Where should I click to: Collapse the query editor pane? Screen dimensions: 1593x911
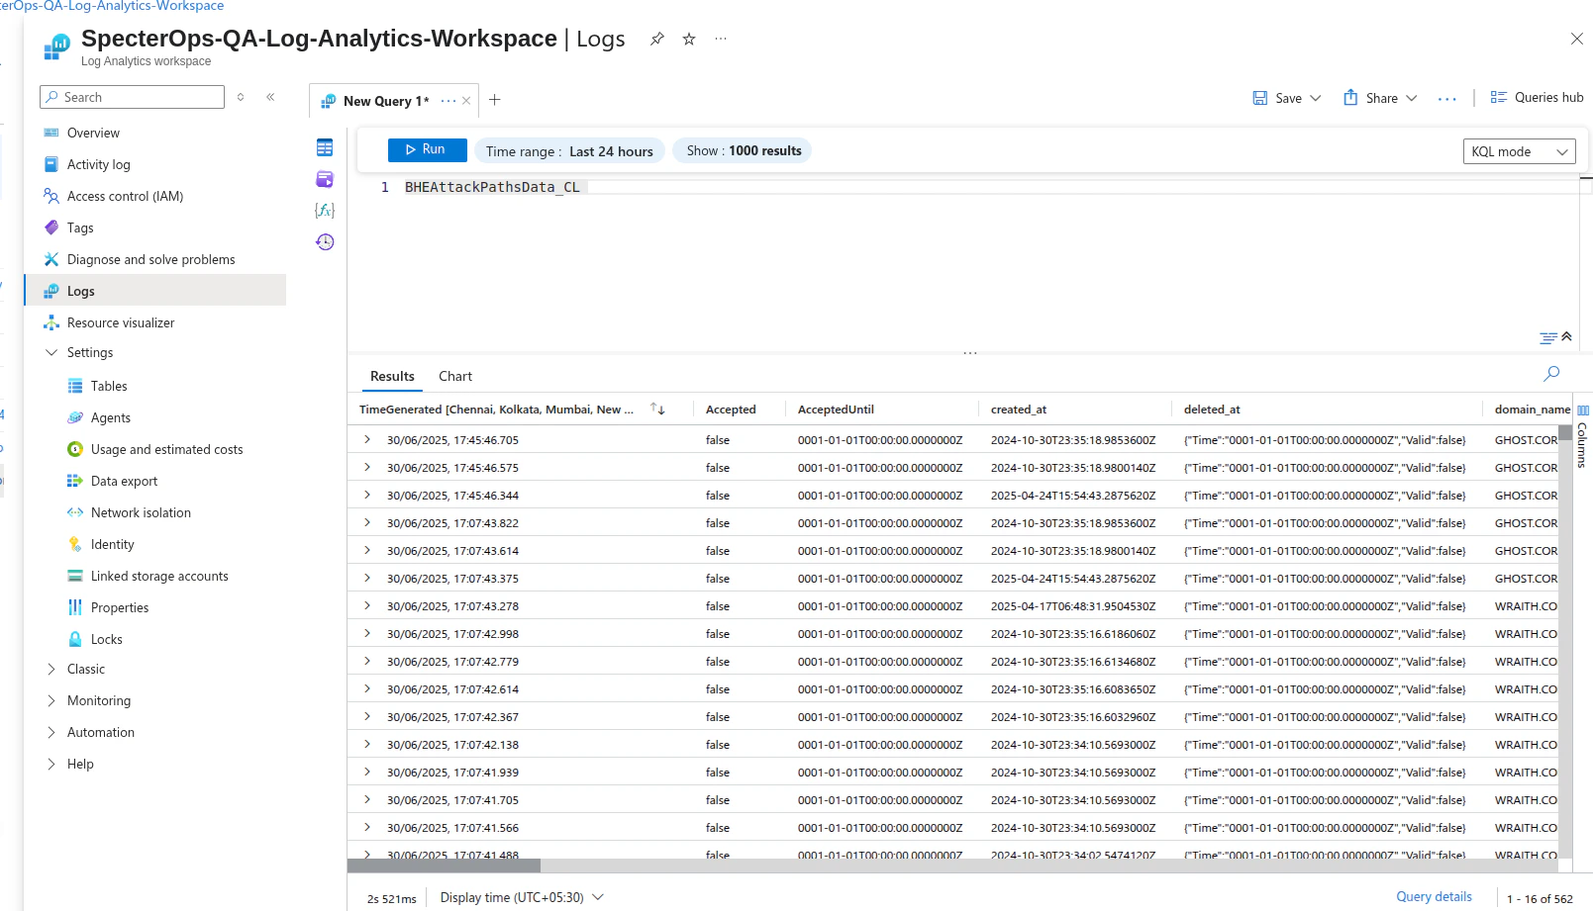(1564, 337)
